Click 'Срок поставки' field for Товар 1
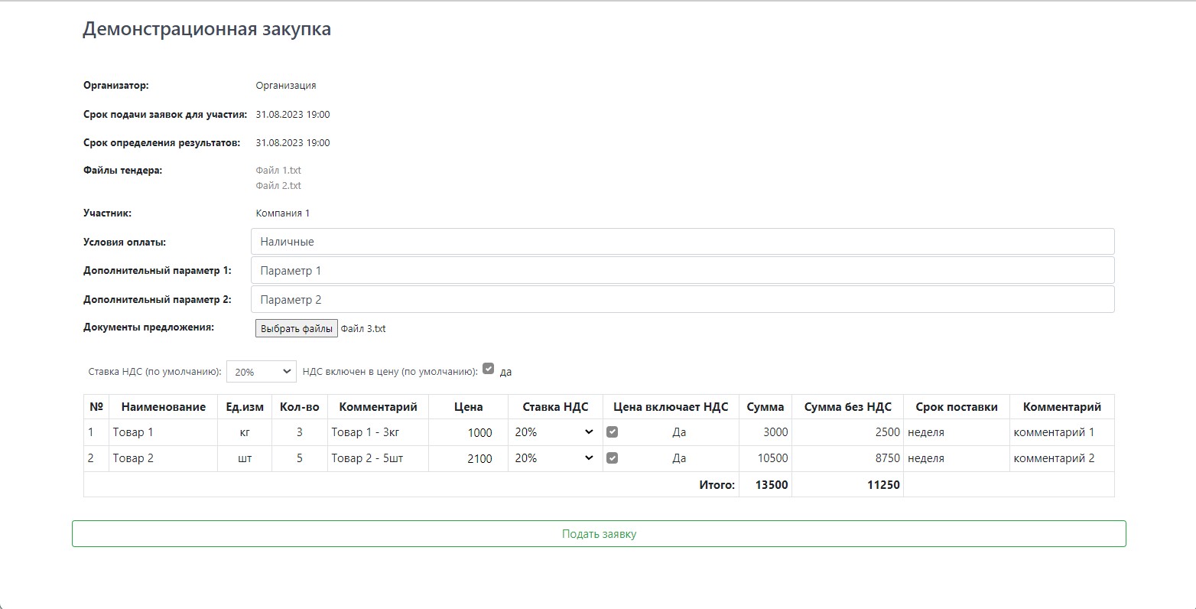Viewport: 1196px width, 609px height. 956,432
